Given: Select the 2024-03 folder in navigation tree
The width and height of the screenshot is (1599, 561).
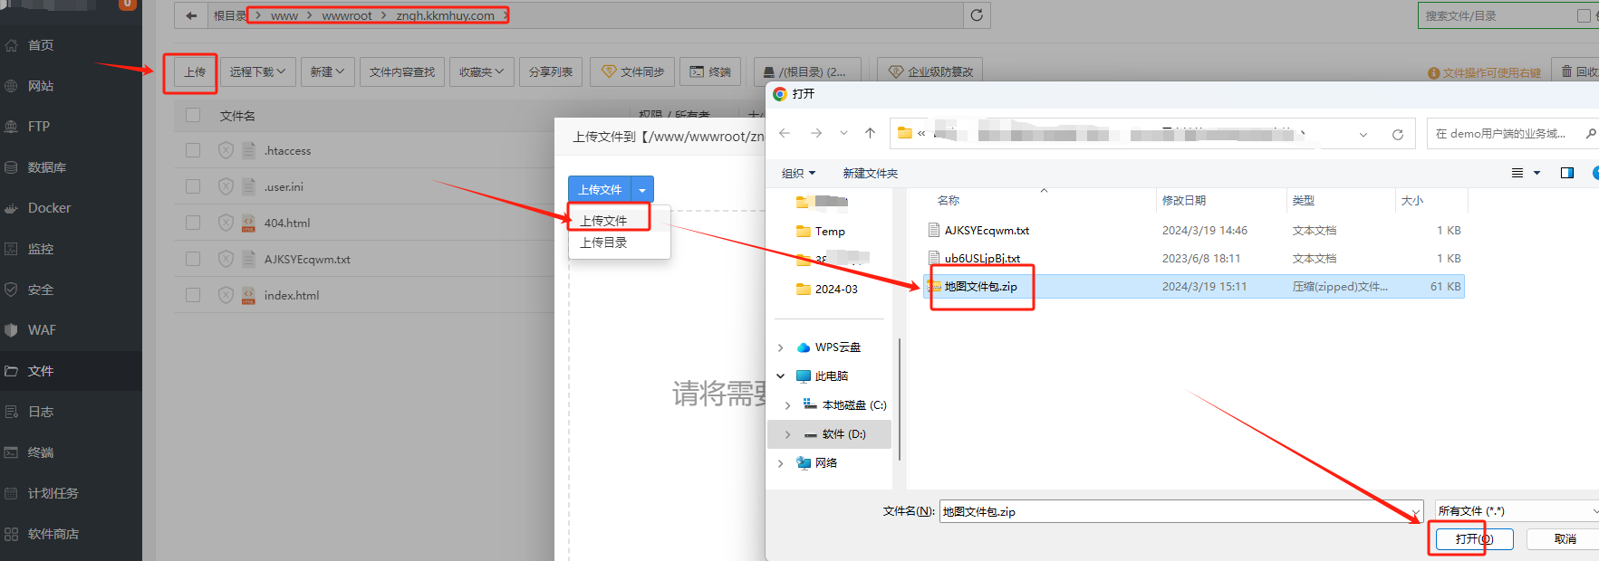Looking at the screenshot, I should (836, 289).
